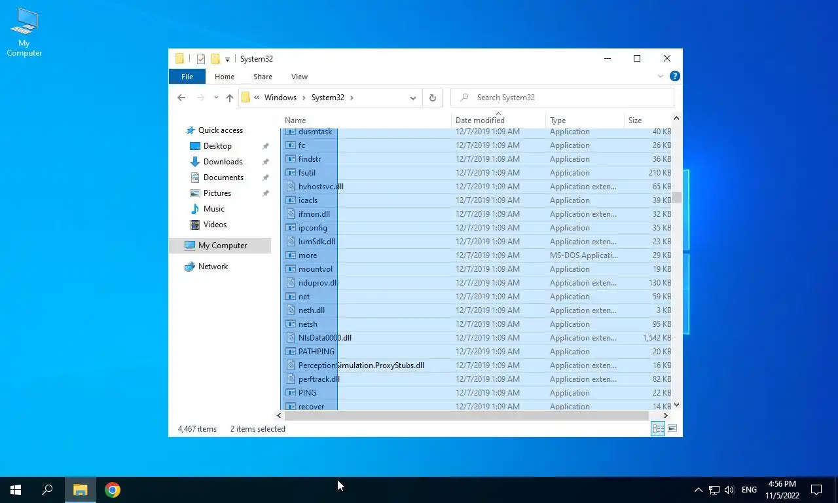Viewport: 838px width, 503px height.
Task: Select Network in the navigation pane
Action: pos(206,267)
